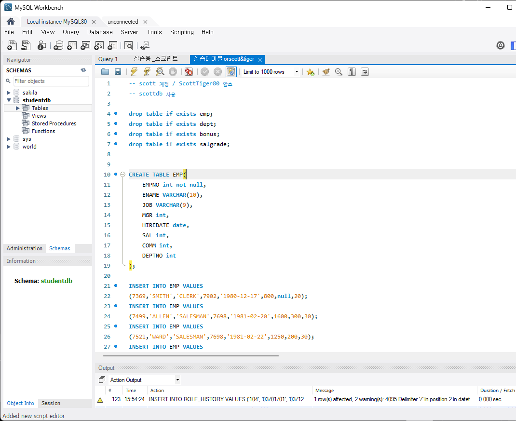
Task: Switch to the Administration tab
Action: [x=24, y=248]
